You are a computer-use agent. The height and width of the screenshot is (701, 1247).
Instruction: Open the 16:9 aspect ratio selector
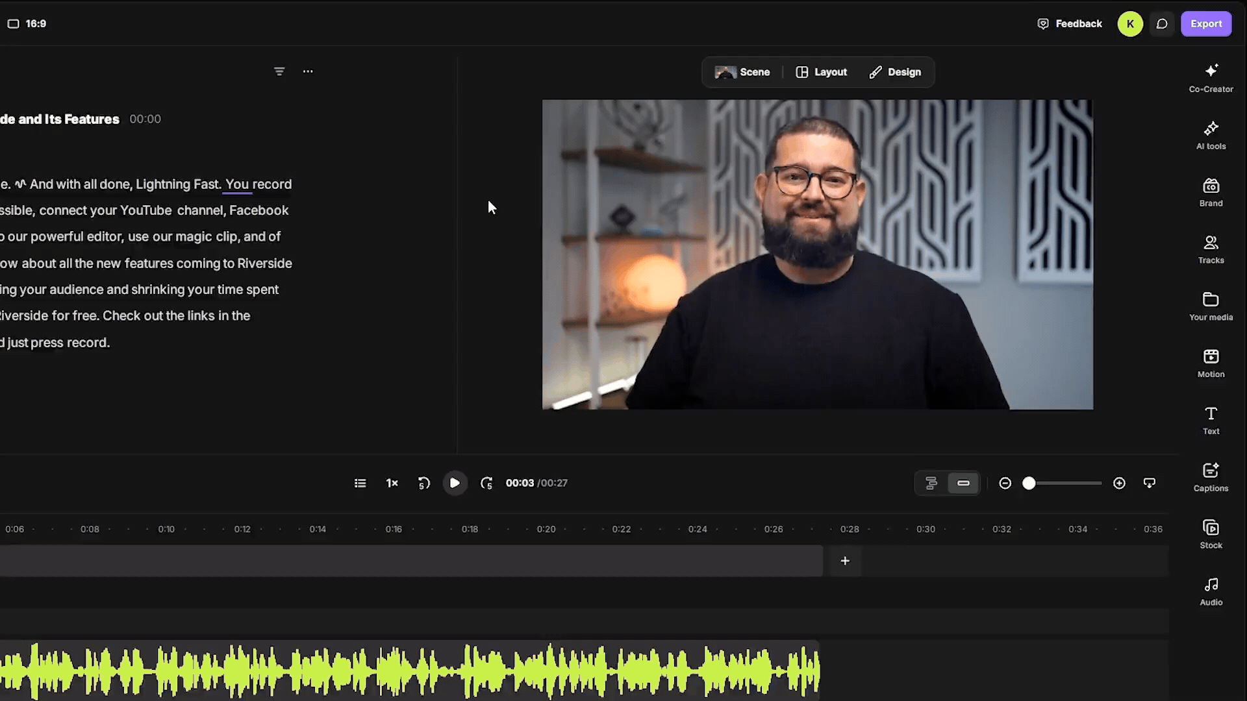pos(27,23)
